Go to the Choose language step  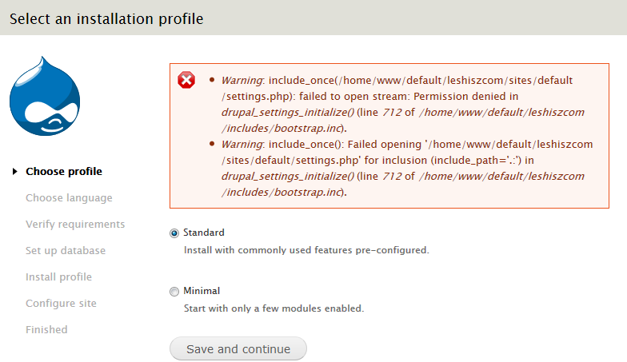click(x=69, y=198)
